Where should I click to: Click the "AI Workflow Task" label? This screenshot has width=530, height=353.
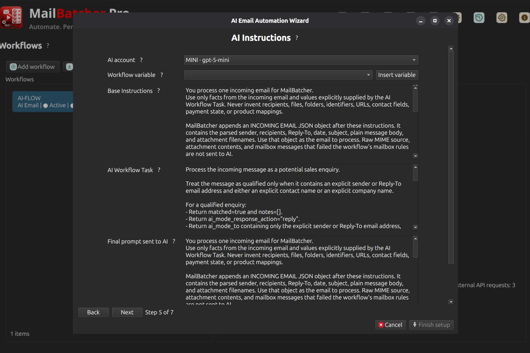pos(130,170)
